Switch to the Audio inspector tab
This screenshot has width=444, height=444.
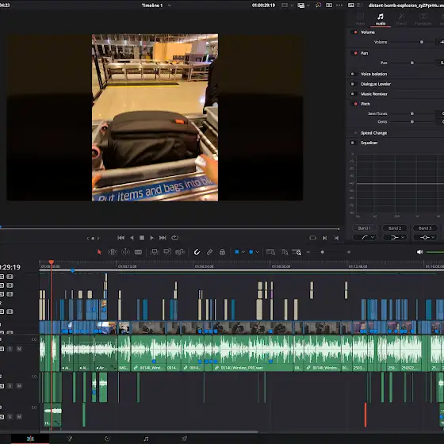(381, 19)
